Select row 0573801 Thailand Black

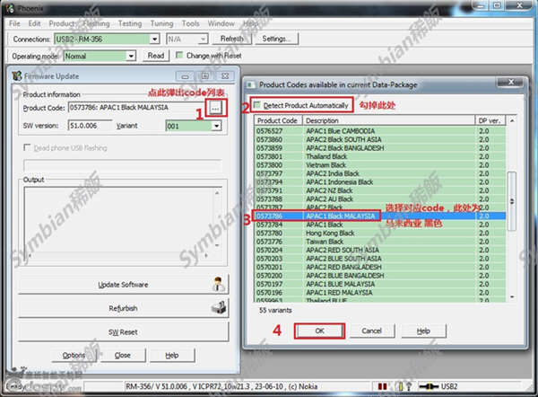380,156
